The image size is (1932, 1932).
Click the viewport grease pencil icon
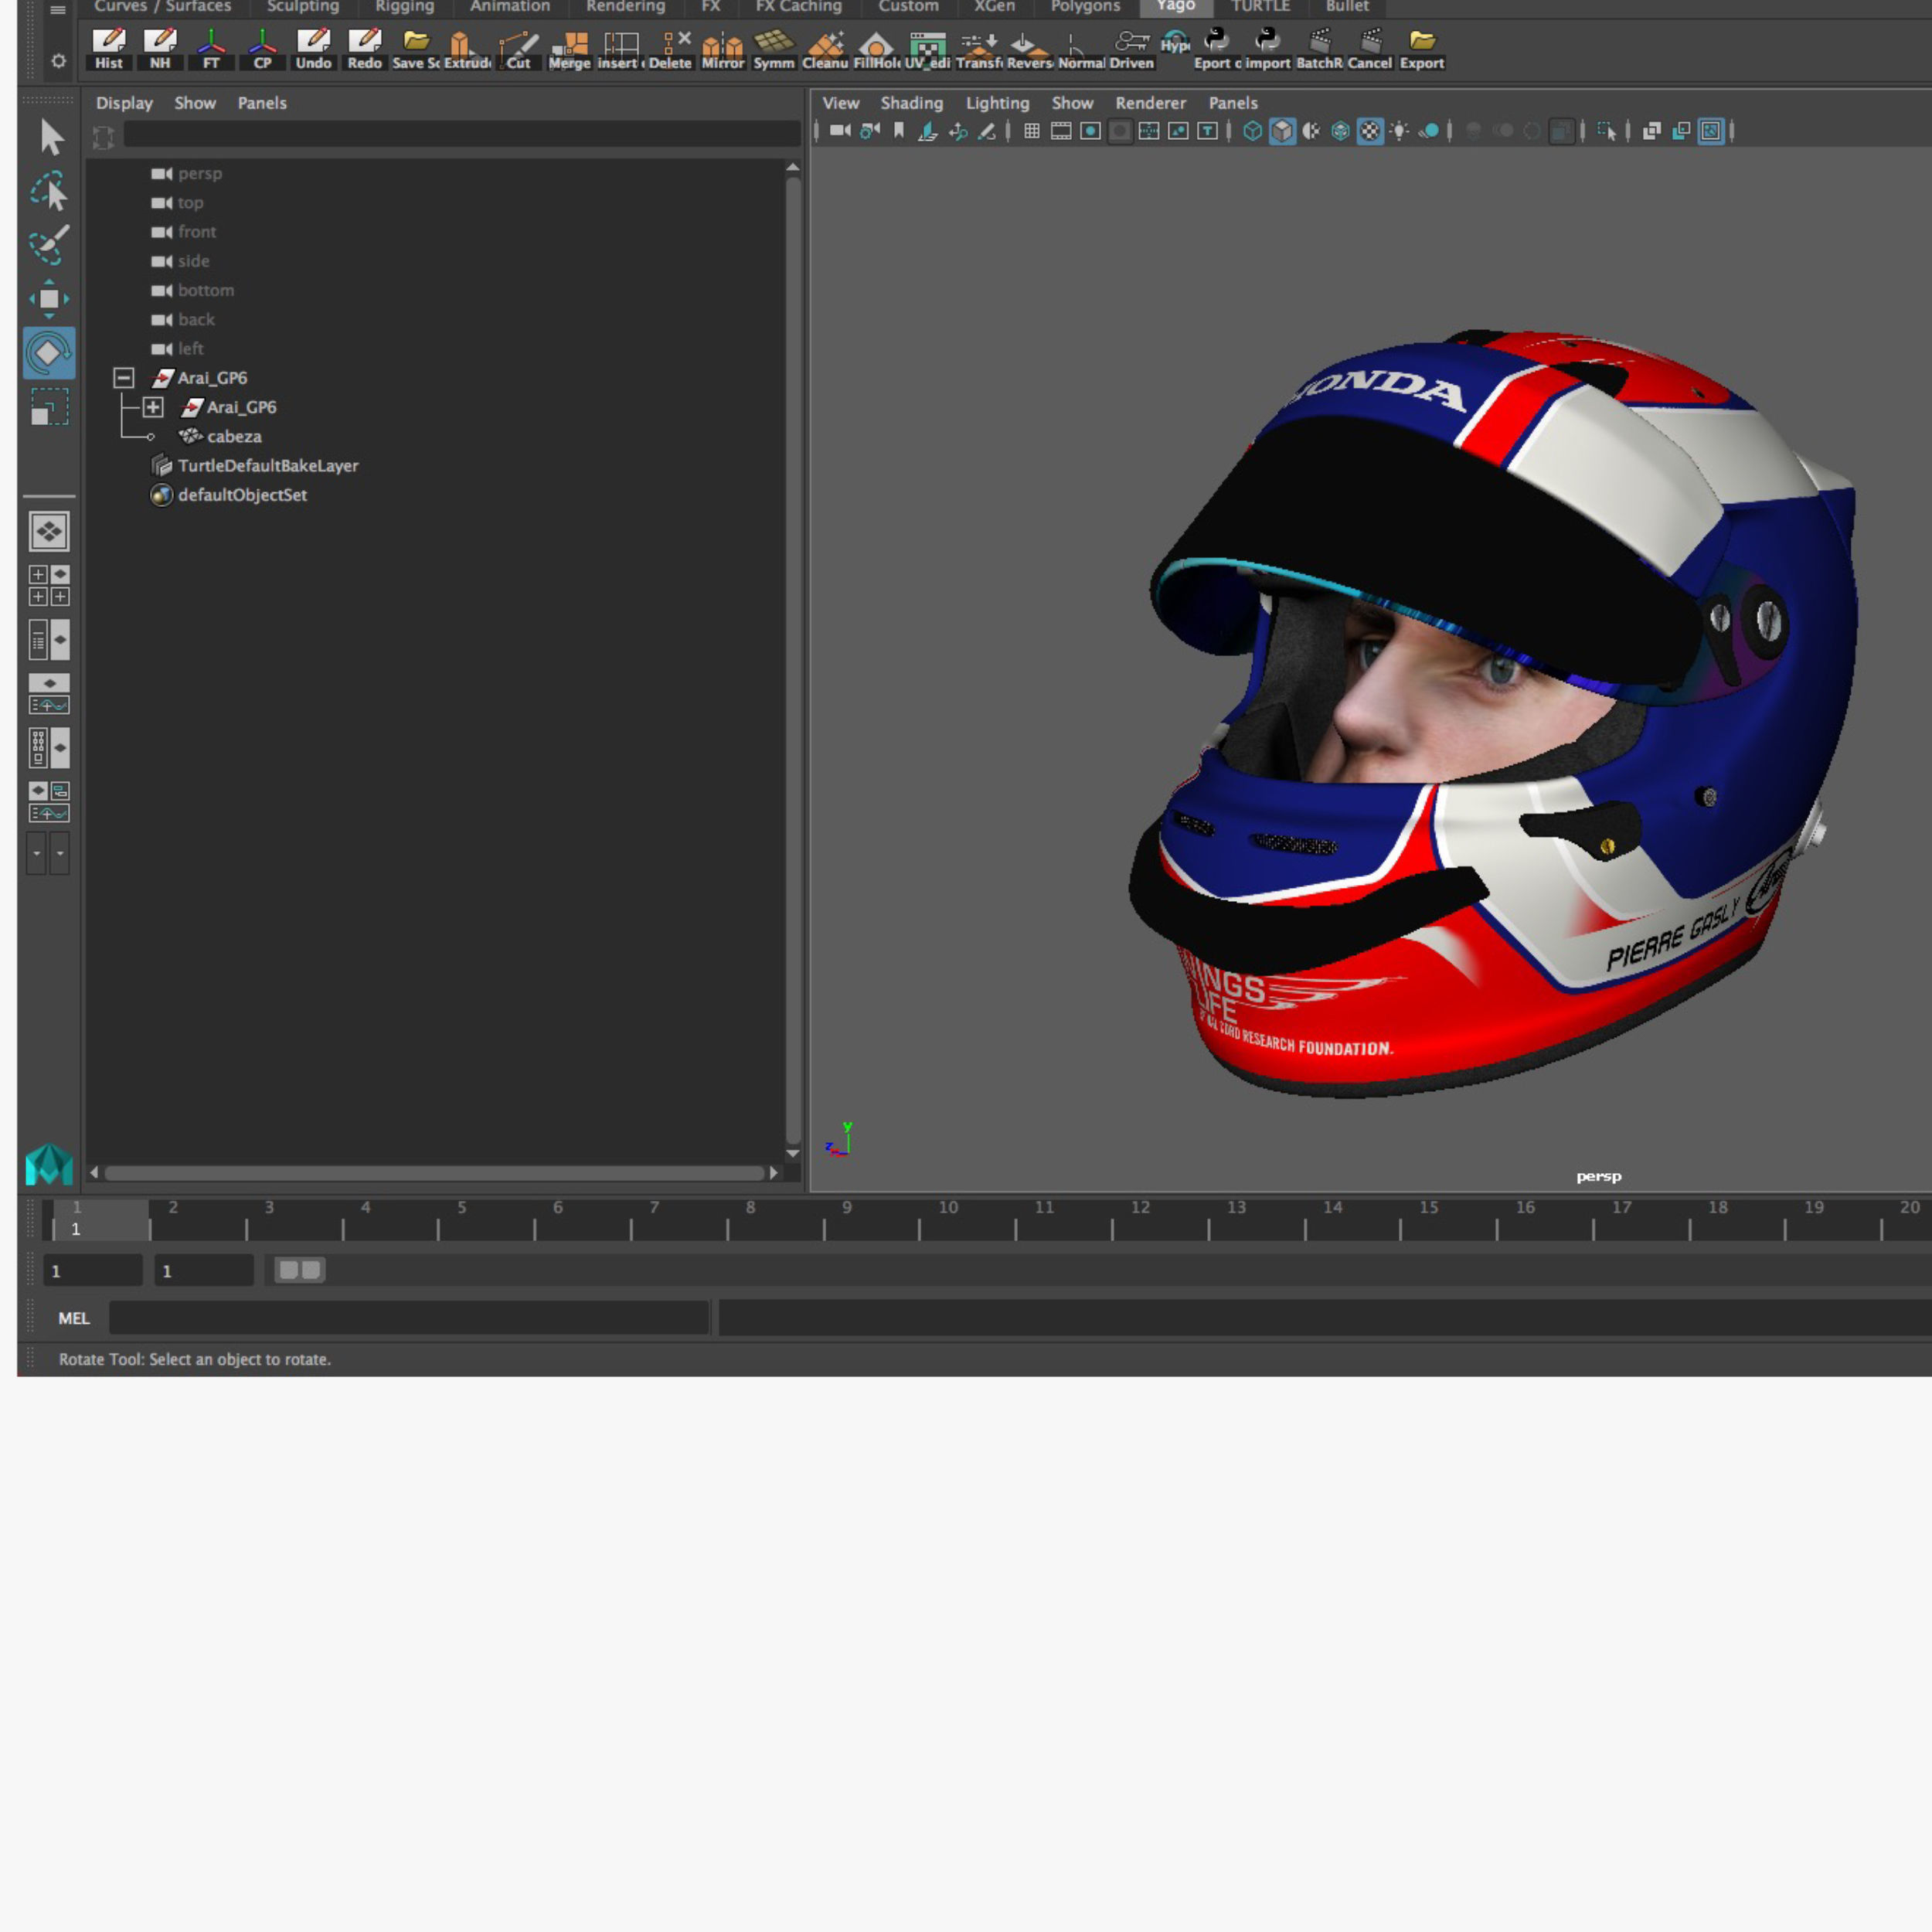pos(987,131)
